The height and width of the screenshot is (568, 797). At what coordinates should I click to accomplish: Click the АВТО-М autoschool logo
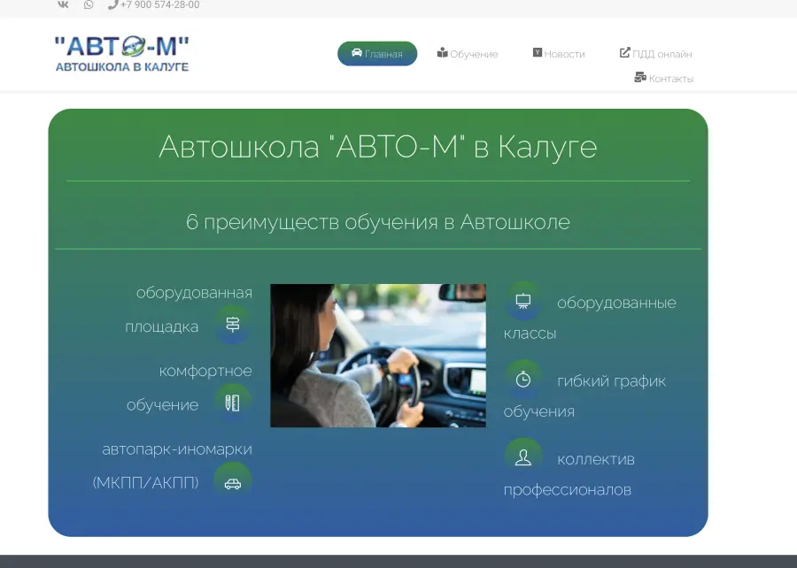pos(122,54)
